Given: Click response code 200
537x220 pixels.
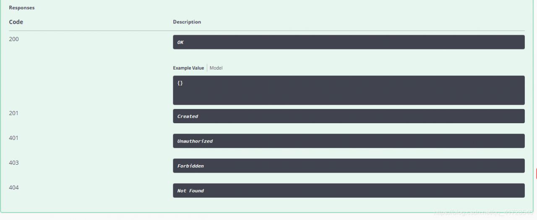Looking at the screenshot, I should click(x=14, y=39).
